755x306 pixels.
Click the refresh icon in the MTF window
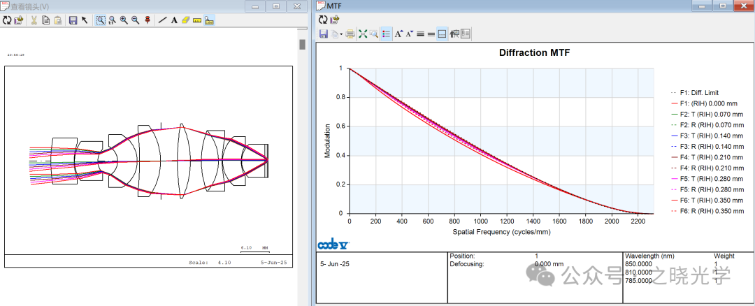(322, 20)
